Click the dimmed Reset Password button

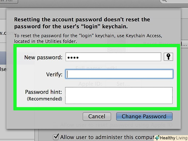tap(165, 44)
